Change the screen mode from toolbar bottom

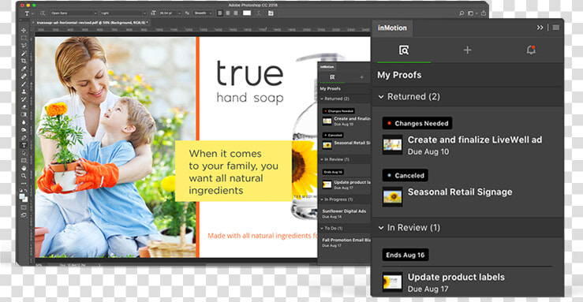24,214
